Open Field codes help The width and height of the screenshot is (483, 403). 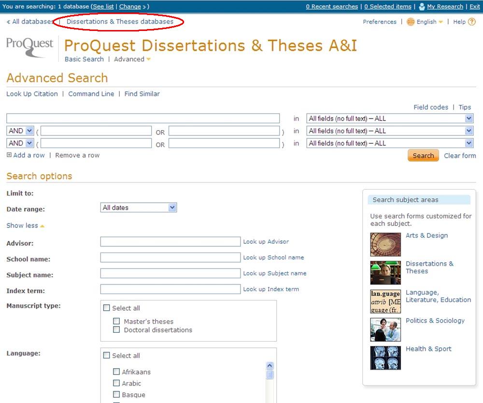pos(431,107)
